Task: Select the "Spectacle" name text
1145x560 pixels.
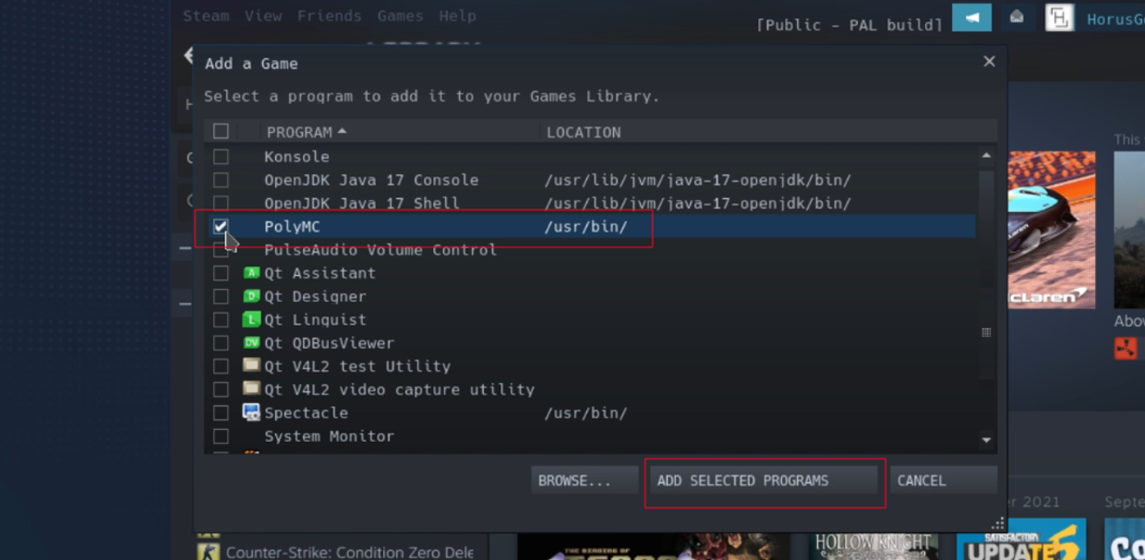Action: coord(306,412)
